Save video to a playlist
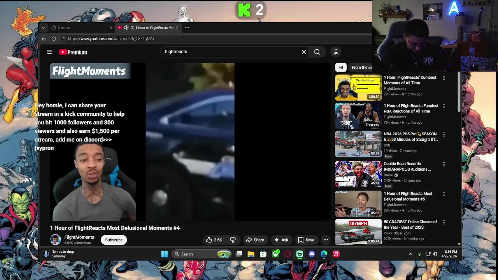 coord(306,240)
